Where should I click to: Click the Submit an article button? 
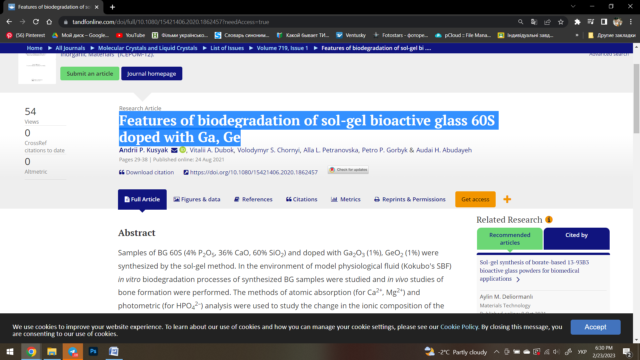(x=90, y=74)
